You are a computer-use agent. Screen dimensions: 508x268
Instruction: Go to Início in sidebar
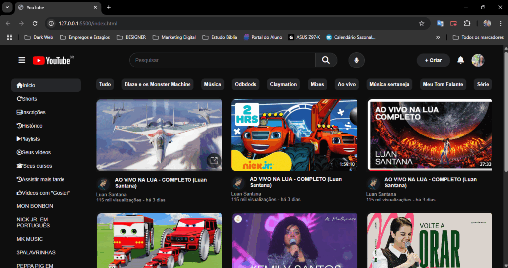(46, 85)
